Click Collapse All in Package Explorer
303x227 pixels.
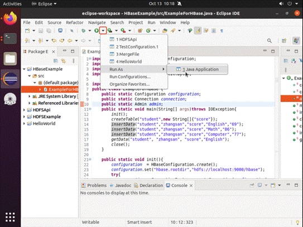(56, 61)
